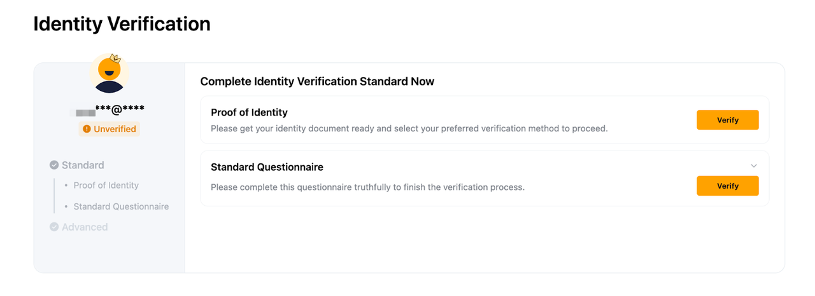This screenshot has height=296, width=815.
Task: Click the Standard Questionnaire card heading
Action: click(267, 167)
